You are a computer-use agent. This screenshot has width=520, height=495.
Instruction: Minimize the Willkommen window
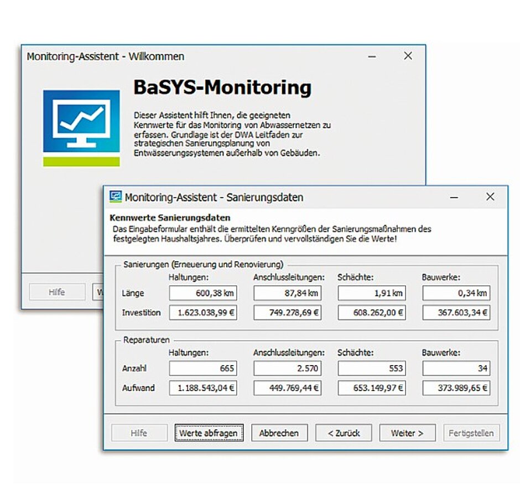[372, 56]
